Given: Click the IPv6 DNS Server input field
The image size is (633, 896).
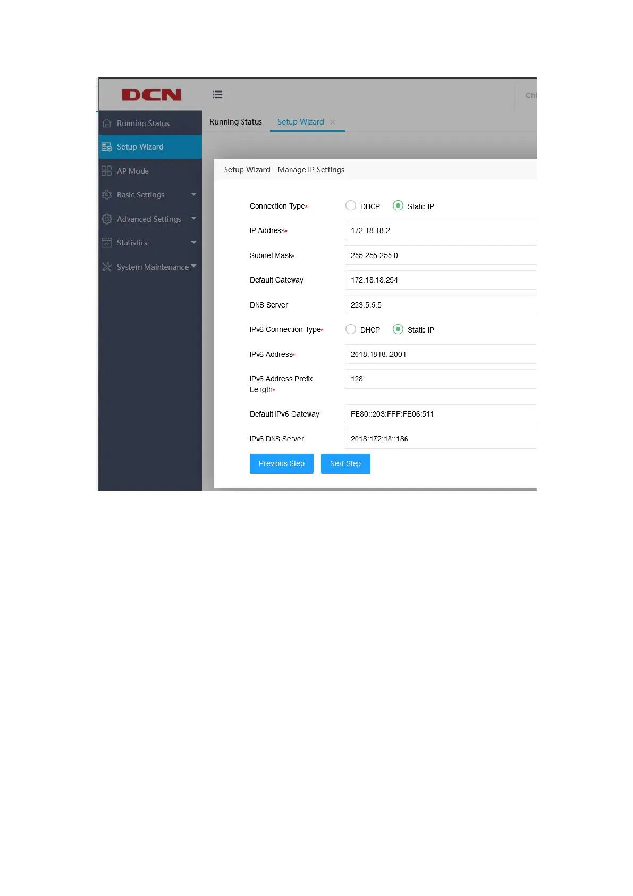Looking at the screenshot, I should point(441,439).
